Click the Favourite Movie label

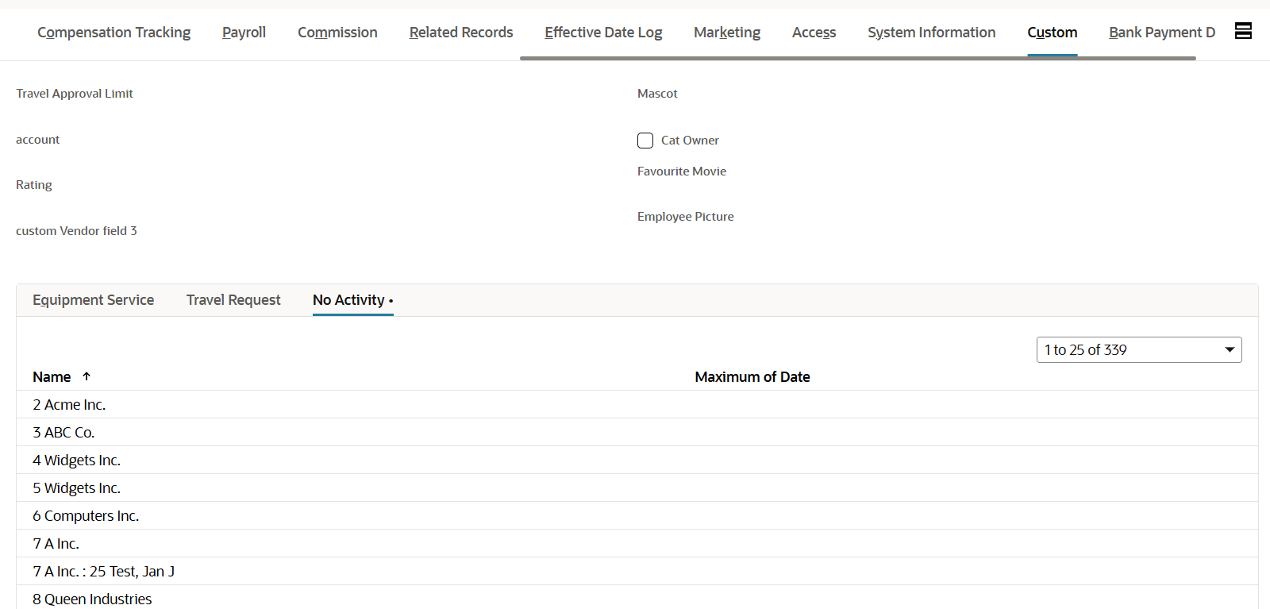682,172
